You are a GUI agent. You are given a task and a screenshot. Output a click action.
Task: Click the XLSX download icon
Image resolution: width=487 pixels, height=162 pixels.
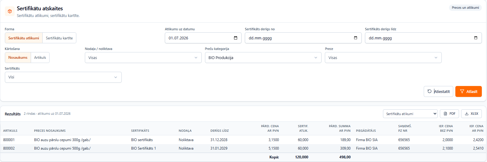tap(467, 114)
